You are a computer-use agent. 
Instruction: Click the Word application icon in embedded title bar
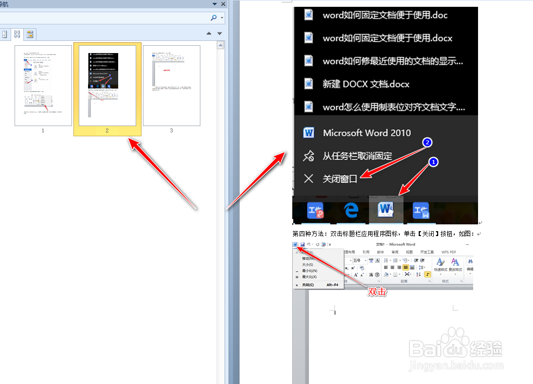click(295, 244)
